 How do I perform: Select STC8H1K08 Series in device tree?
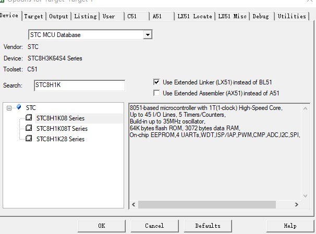point(60,118)
